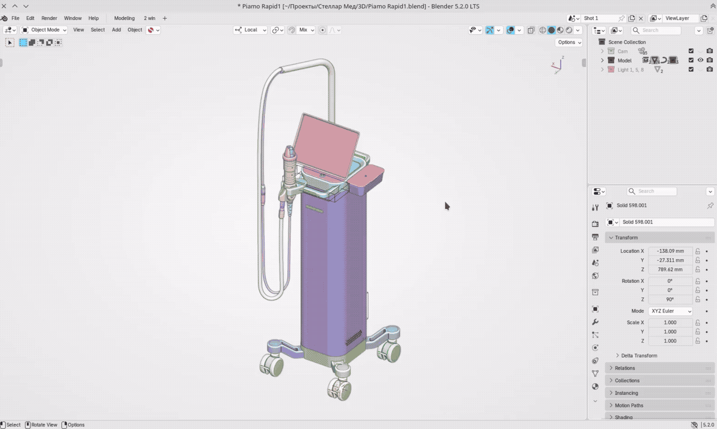Open the XYZ Euler rotation mode dropdown

coord(671,311)
